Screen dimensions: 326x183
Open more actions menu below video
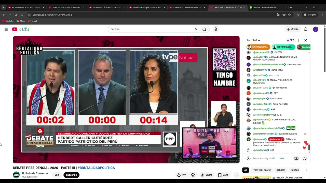pos(236,175)
